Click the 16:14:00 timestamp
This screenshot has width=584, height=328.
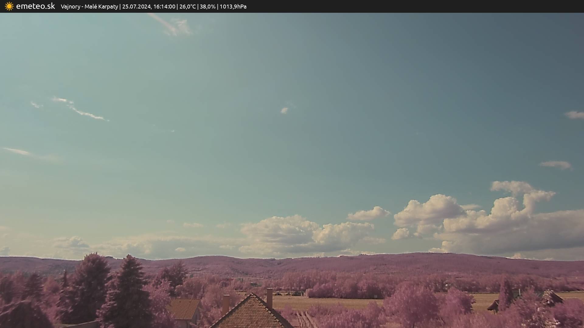coord(164,6)
